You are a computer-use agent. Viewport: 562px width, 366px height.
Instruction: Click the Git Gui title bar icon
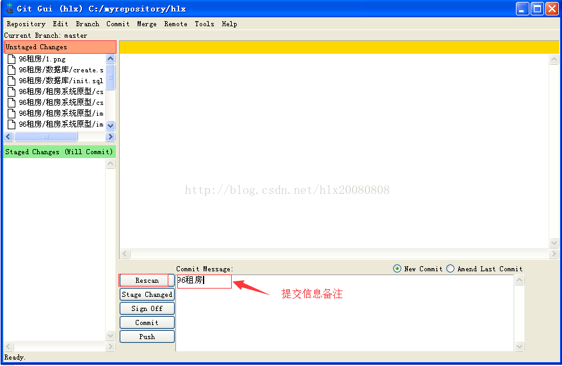(10, 8)
